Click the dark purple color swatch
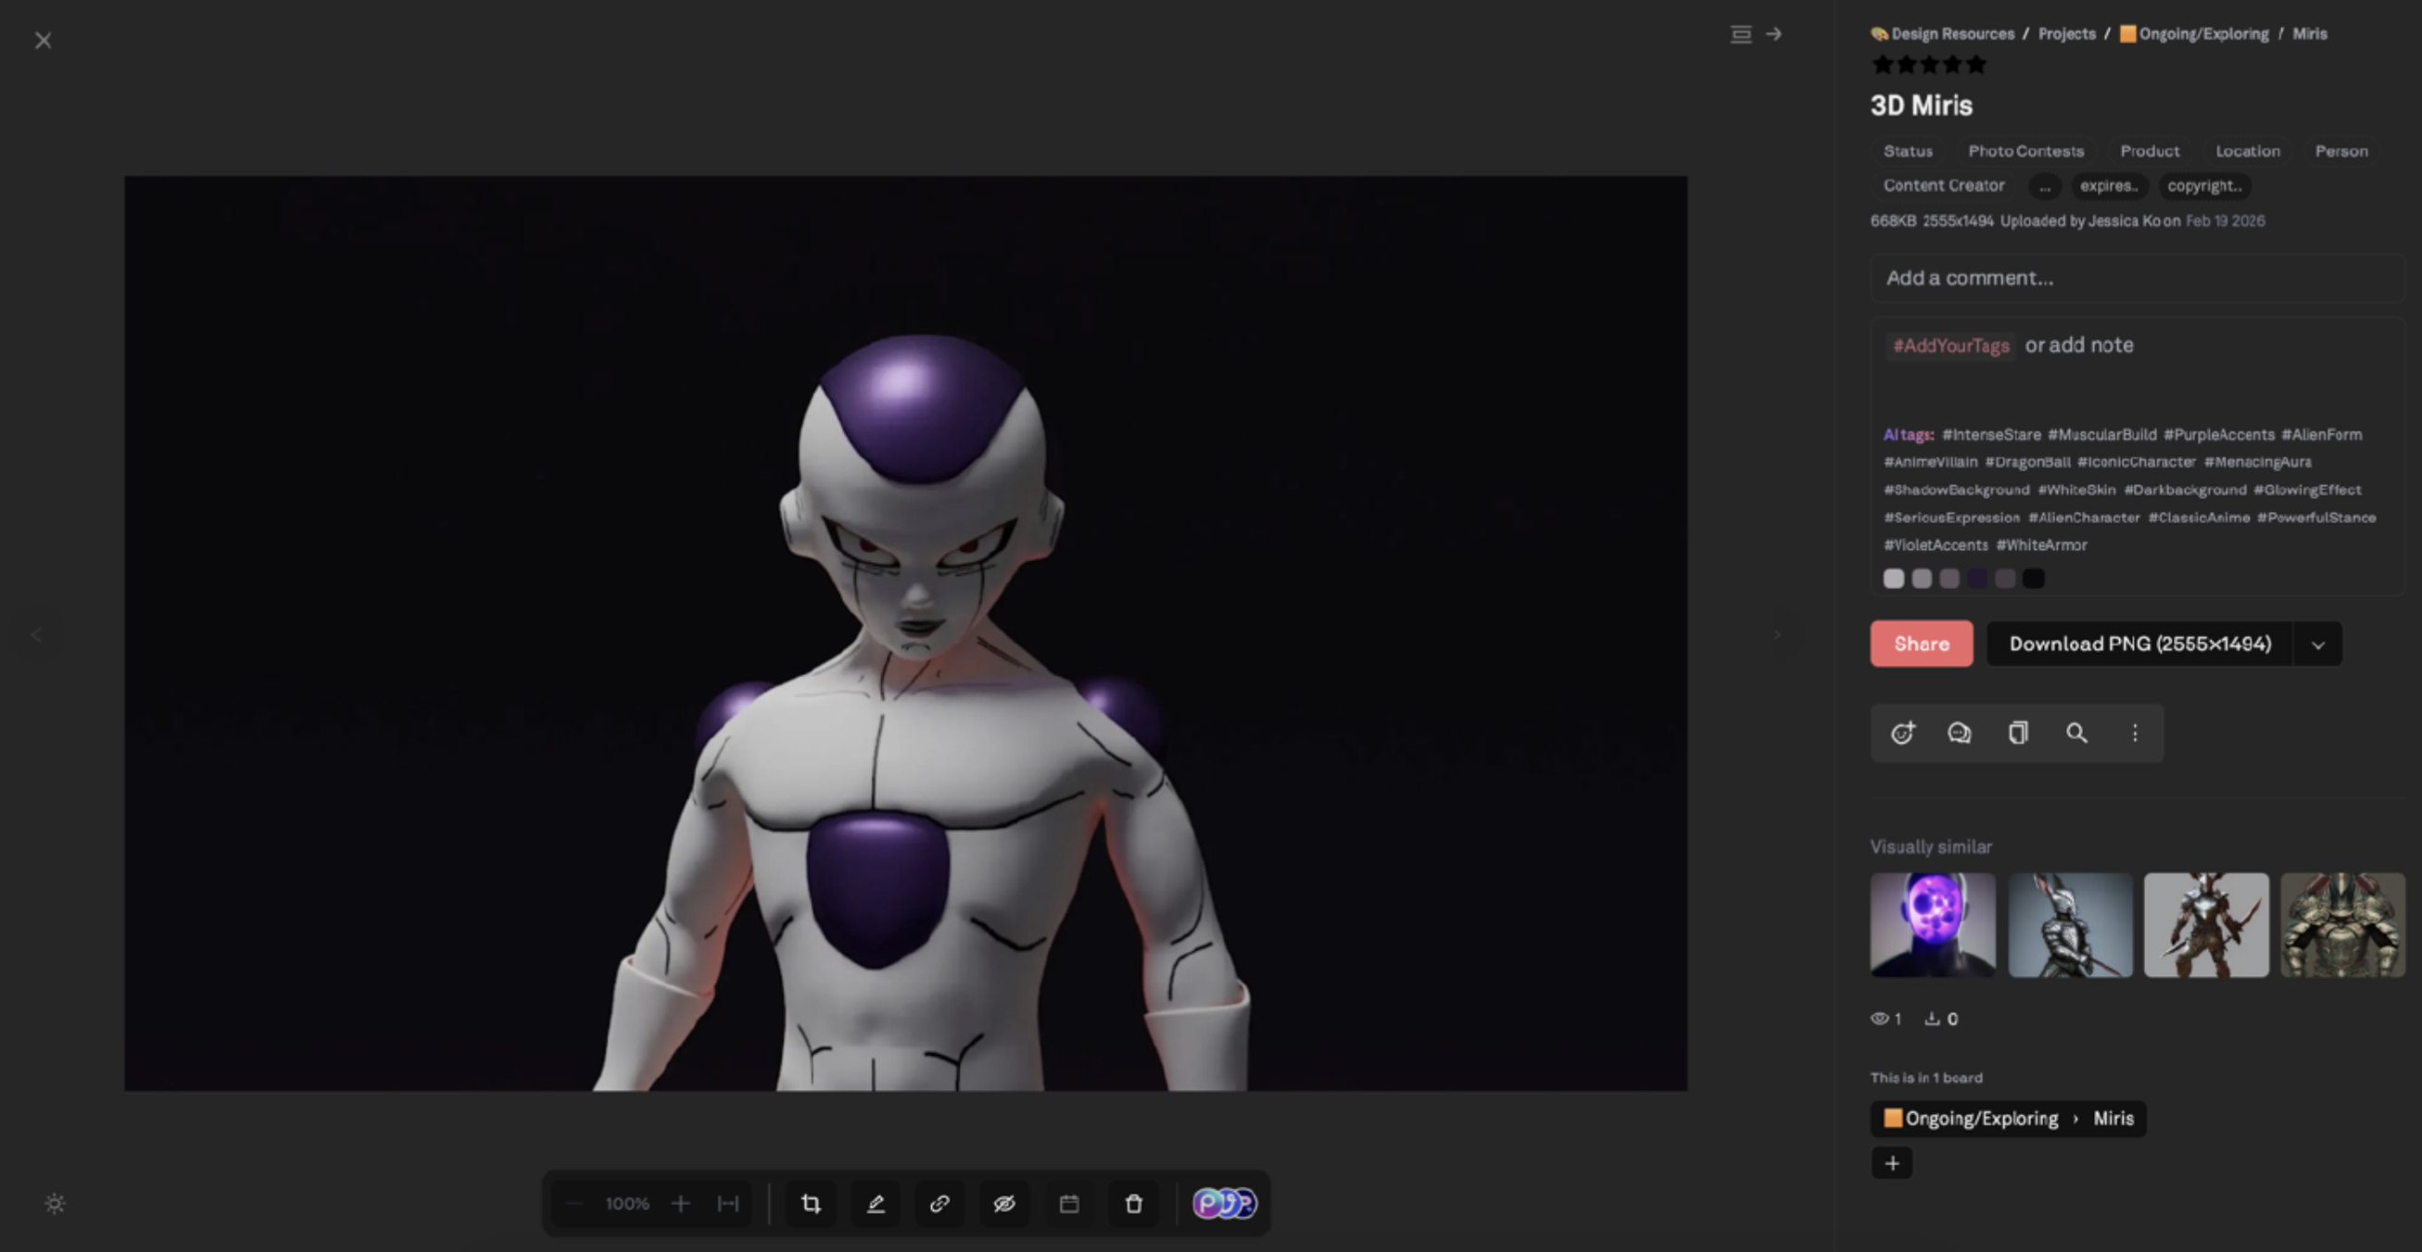 click(x=1977, y=579)
